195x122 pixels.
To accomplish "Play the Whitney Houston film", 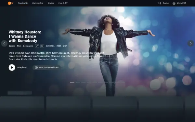I will [x=12, y=67].
